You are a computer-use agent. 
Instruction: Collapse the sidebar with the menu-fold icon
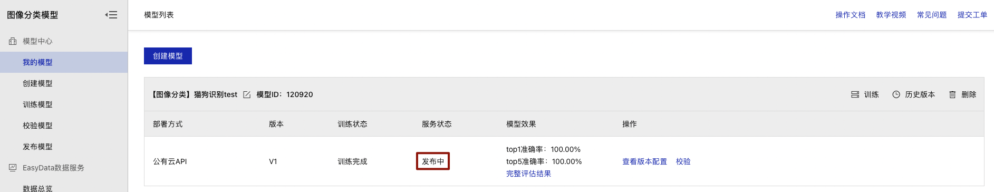[x=111, y=15]
